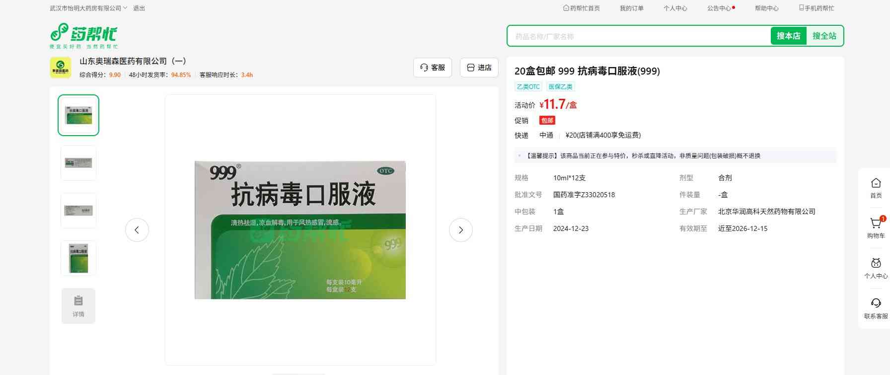This screenshot has height=375, width=890.
Task: Expand the 武汉市怡明大药房 account dropdown
Action: coord(88,8)
